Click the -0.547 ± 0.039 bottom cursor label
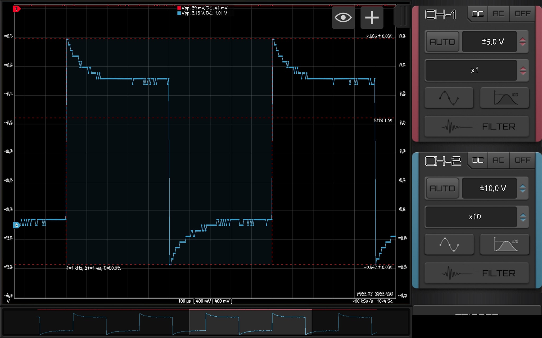The width and height of the screenshot is (542, 338). pyautogui.click(x=378, y=267)
